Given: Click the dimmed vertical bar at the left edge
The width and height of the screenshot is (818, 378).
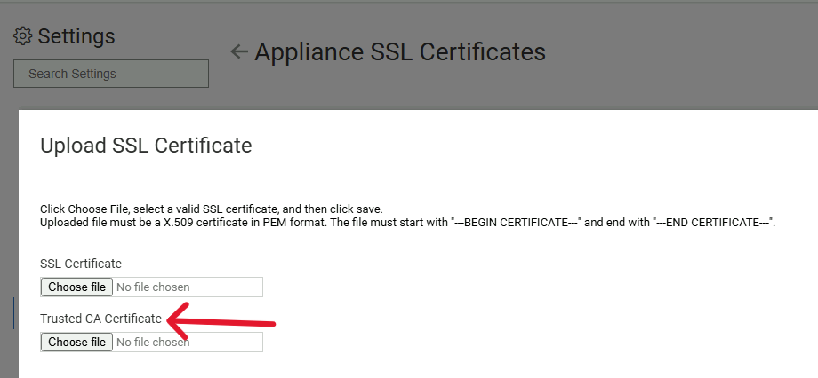Looking at the screenshot, I should tap(13, 313).
